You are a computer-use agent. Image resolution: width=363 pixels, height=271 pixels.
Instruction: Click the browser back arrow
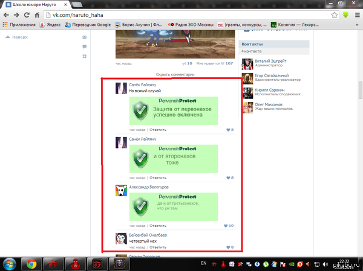click(7, 14)
